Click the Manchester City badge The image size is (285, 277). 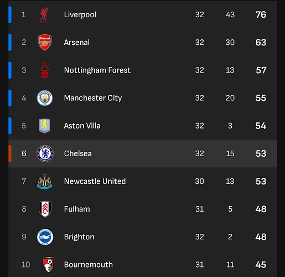[45, 98]
